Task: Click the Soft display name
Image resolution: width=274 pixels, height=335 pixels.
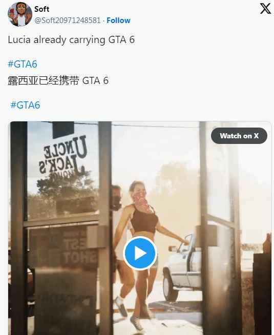Action: click(x=41, y=9)
